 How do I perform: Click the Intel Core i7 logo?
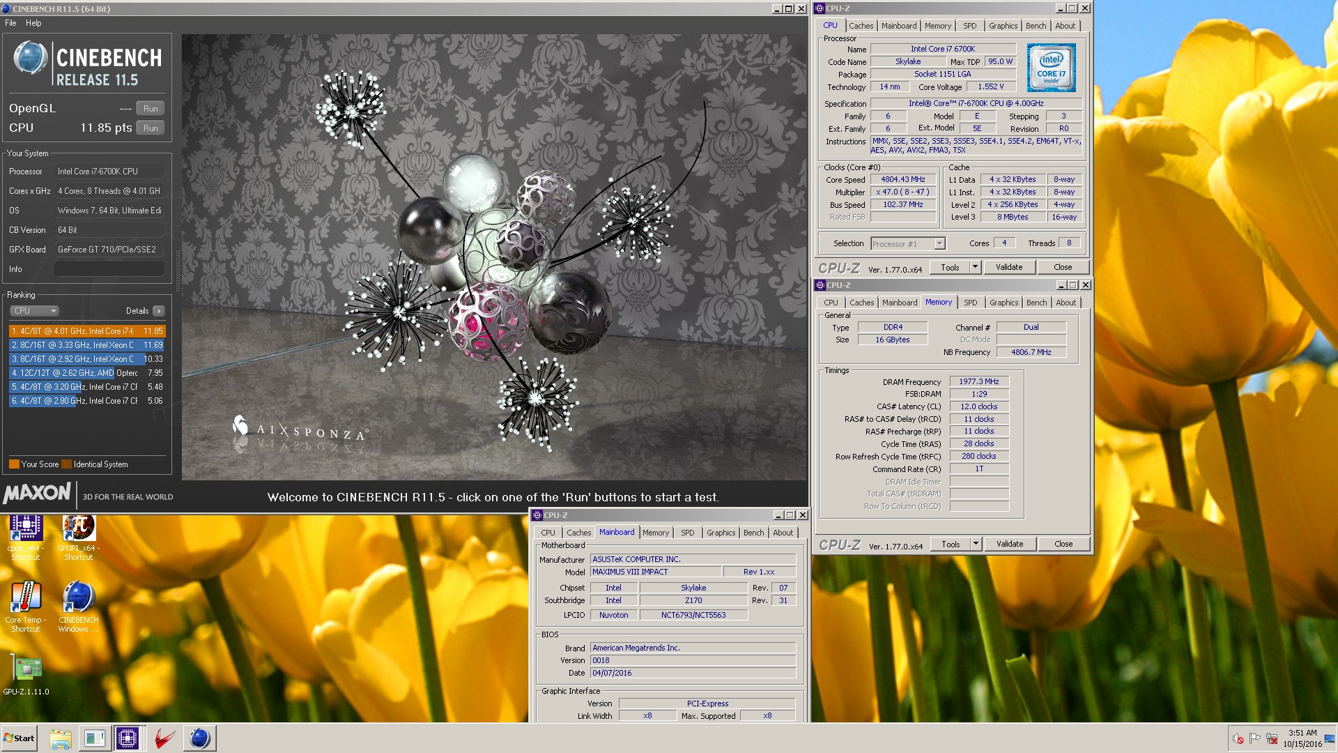pyautogui.click(x=1051, y=68)
